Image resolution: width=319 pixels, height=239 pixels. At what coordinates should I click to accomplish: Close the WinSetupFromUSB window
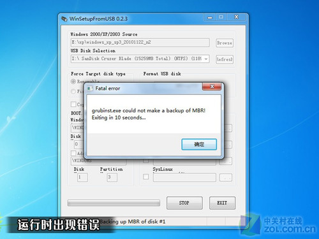[x=237, y=17]
